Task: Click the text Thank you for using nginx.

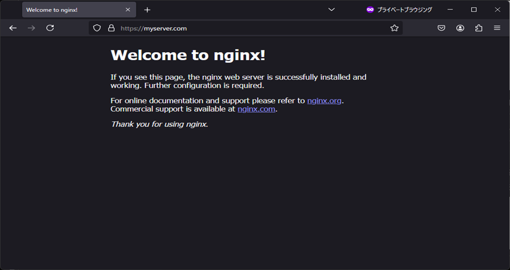Action: [x=159, y=124]
